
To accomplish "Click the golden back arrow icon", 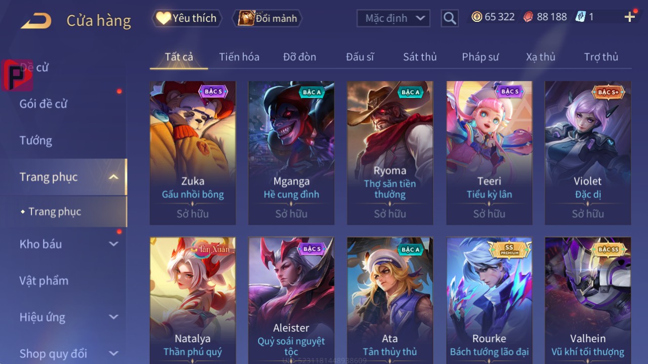I will (x=36, y=21).
